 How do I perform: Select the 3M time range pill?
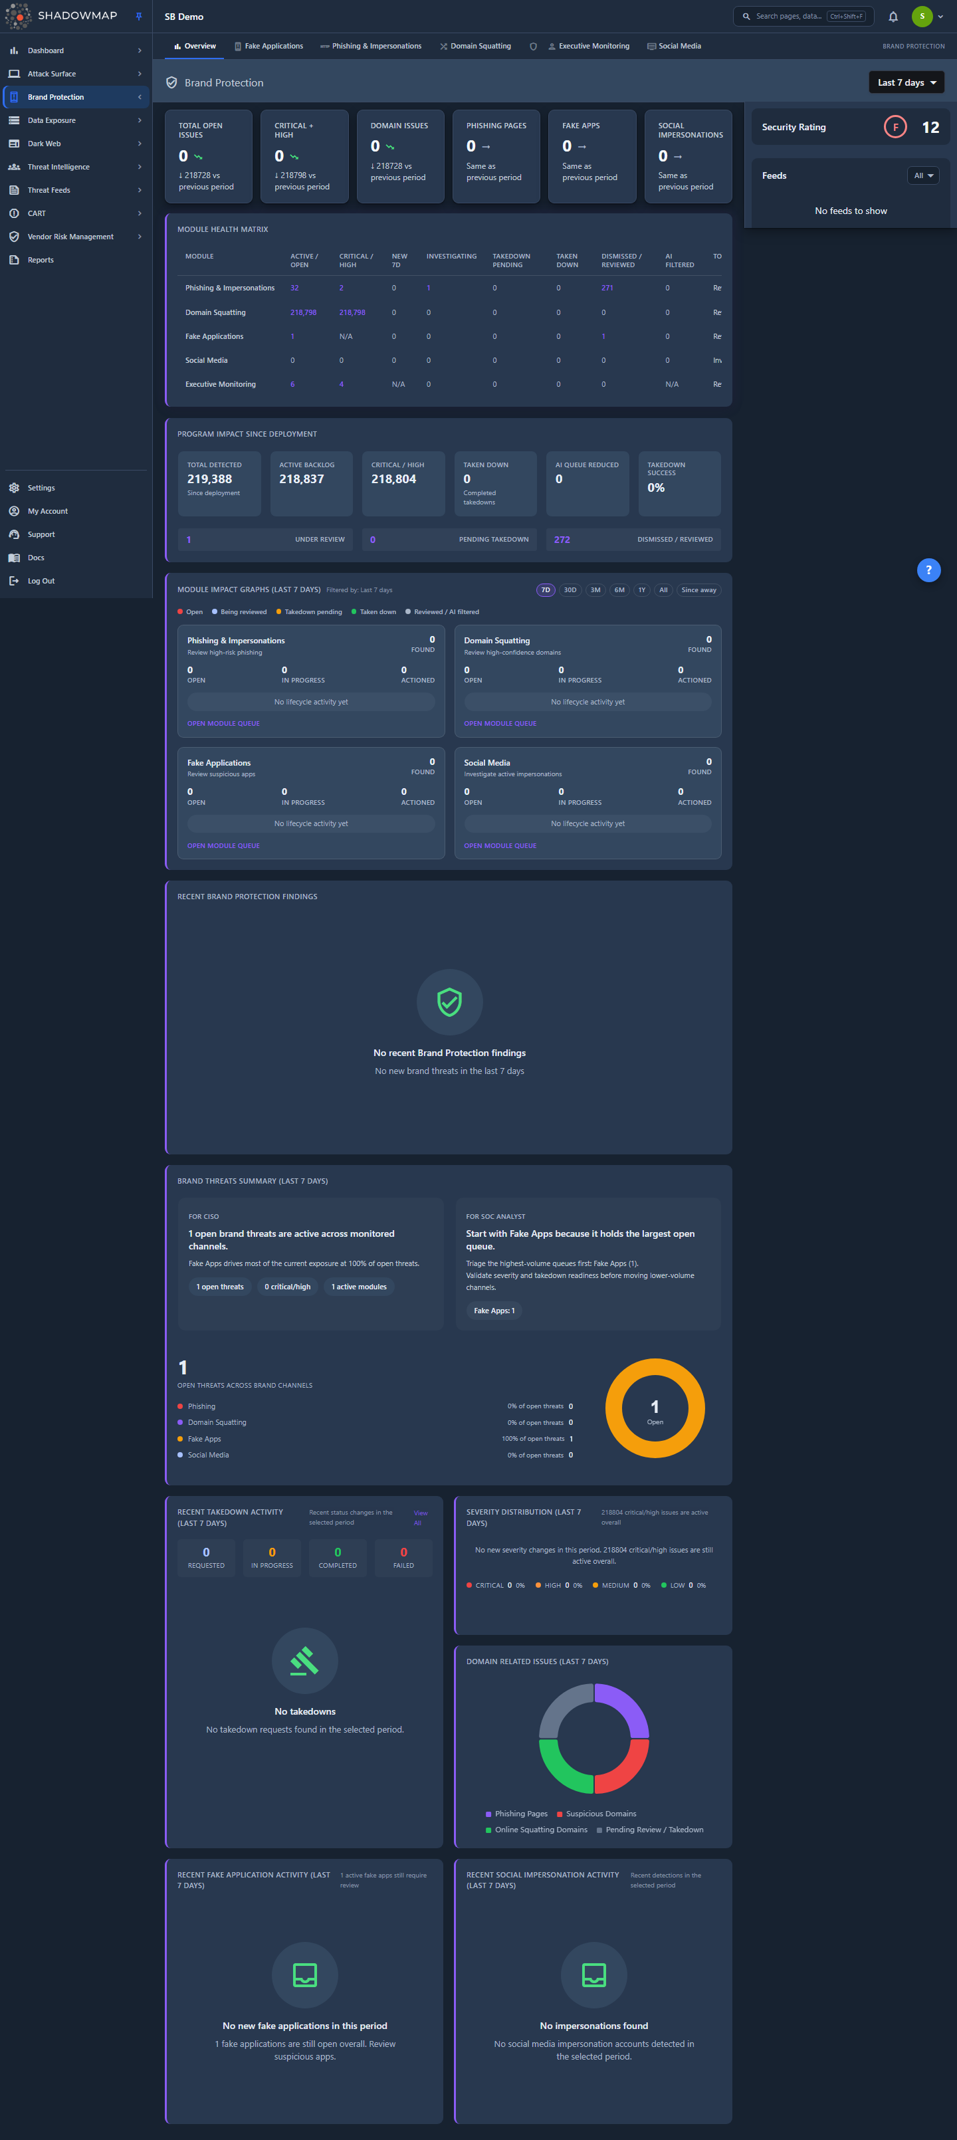[x=595, y=590]
